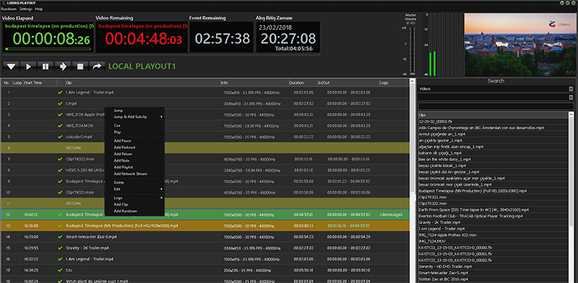Click green check icon of row 3 IMG_7124-Apple
The height and width of the screenshot is (283, 578).
click(x=60, y=115)
